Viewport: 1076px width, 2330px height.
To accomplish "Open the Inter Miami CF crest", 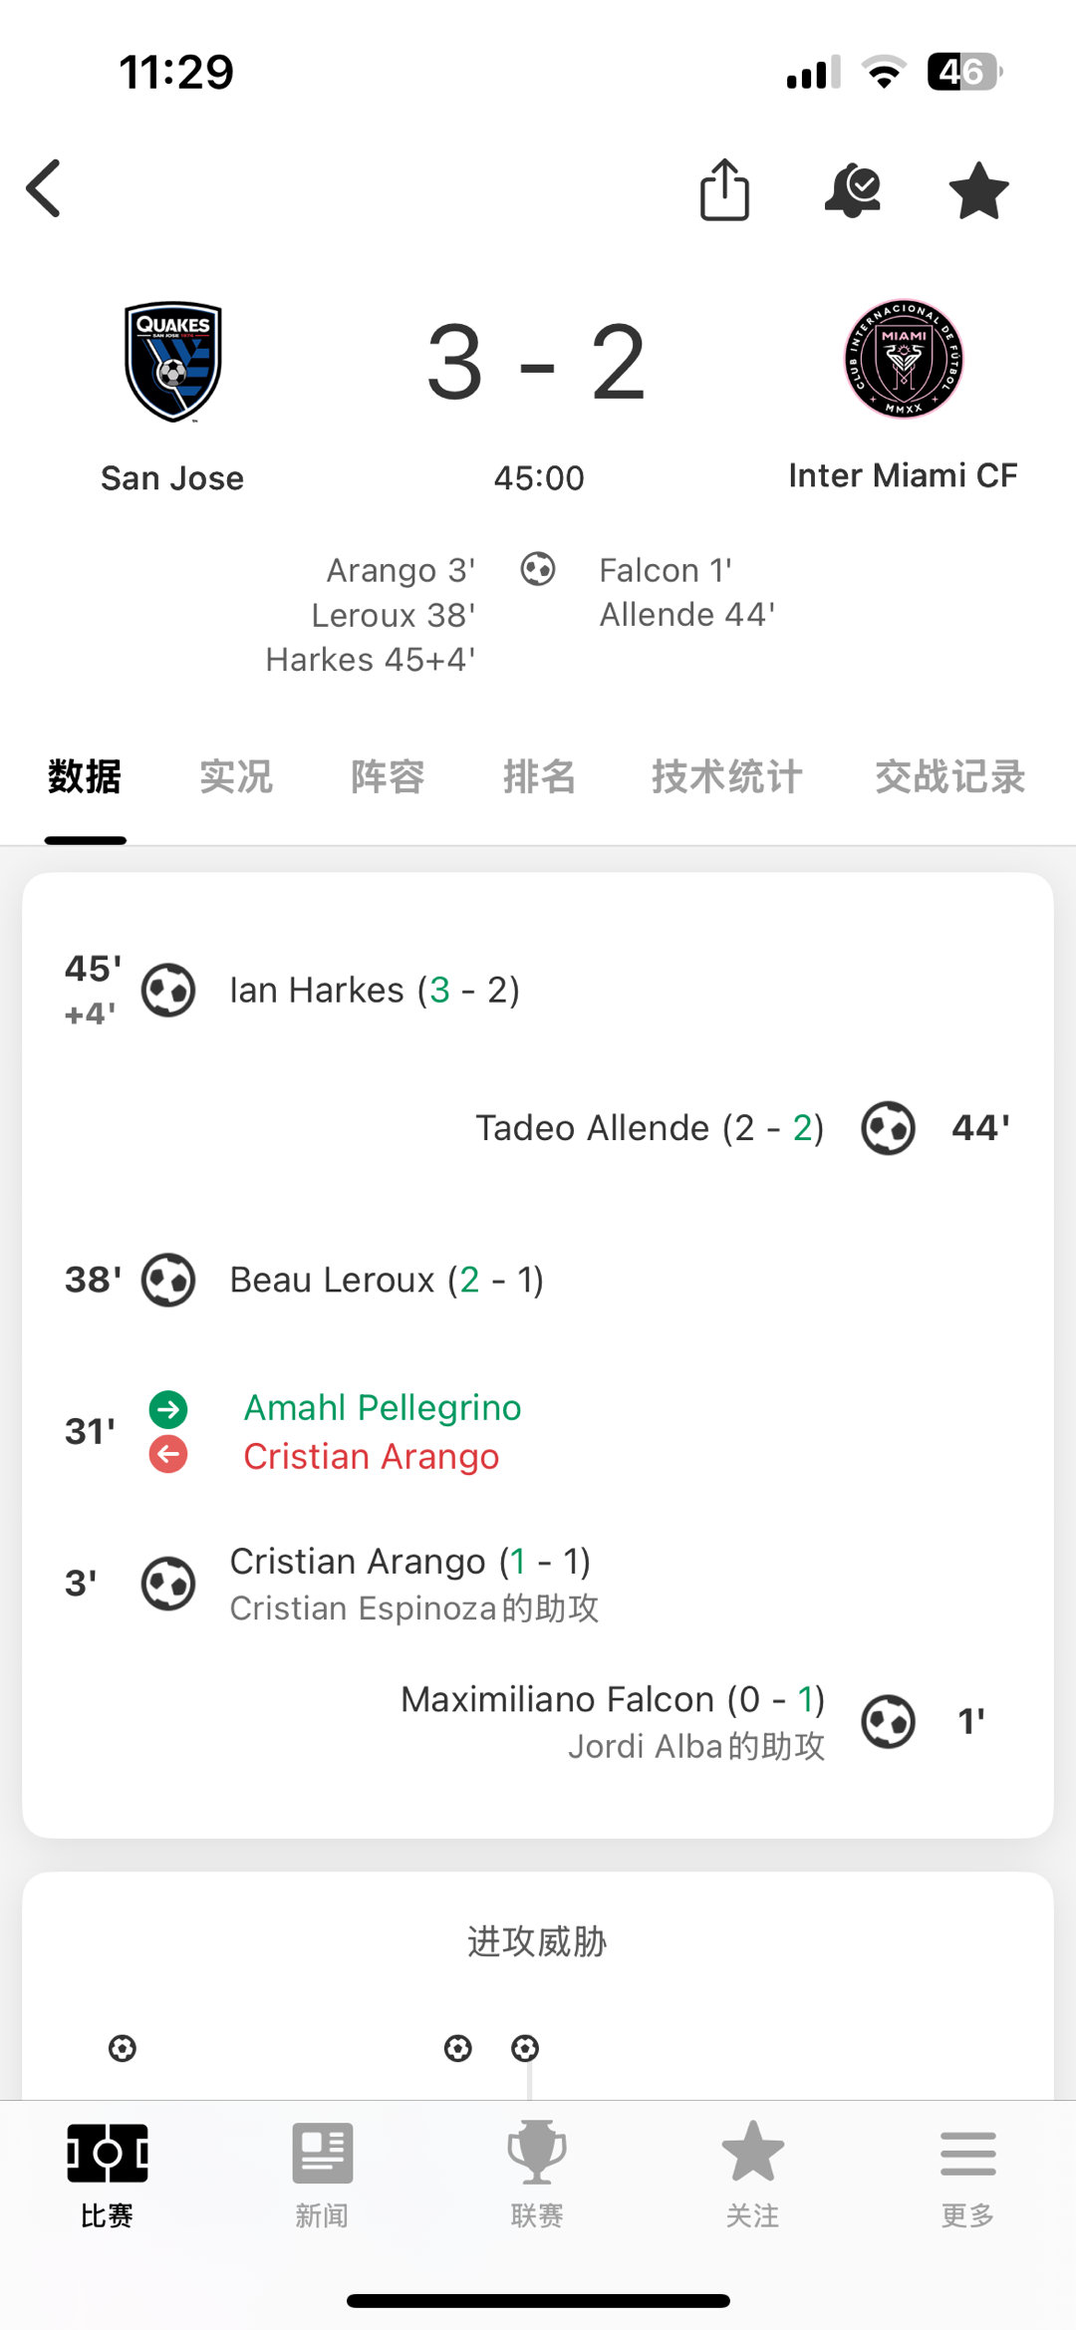I will (x=904, y=359).
